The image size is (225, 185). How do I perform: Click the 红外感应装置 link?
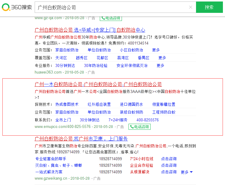pyautogui.click(x=99, y=104)
